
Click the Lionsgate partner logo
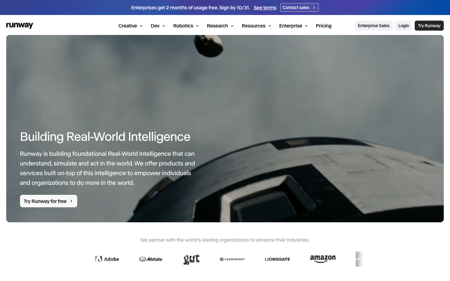coord(277,259)
